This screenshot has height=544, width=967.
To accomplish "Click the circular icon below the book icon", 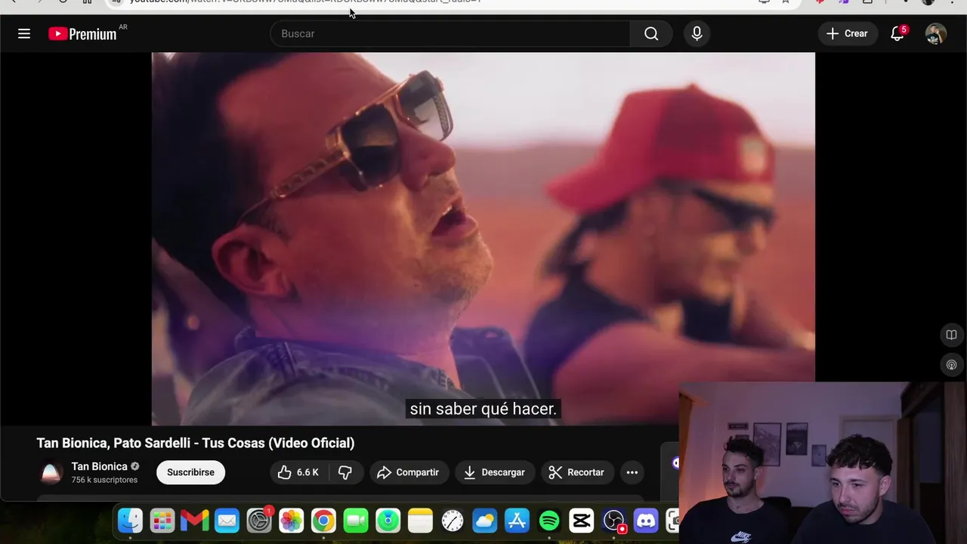I will tap(951, 365).
